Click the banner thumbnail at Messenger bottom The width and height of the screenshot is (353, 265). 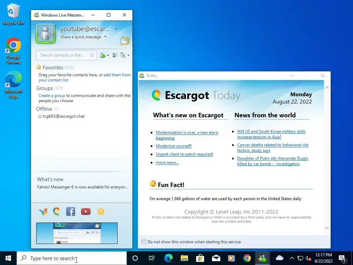point(77,233)
